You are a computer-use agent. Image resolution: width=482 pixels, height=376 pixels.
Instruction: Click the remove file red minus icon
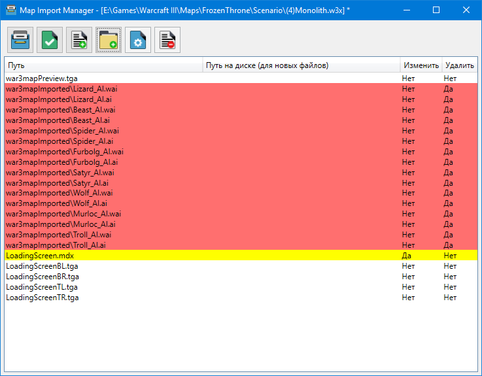[x=167, y=40]
